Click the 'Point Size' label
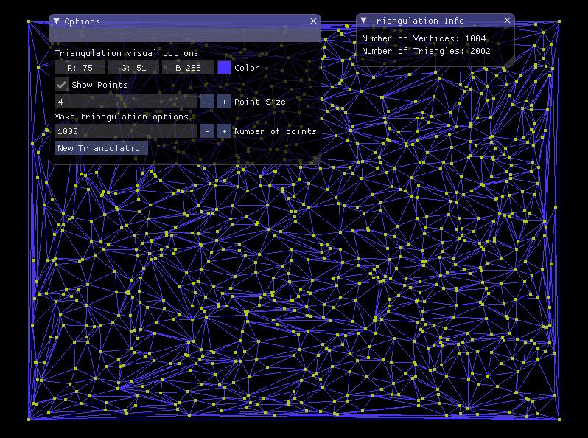Viewport: 588px width, 438px height. pos(260,102)
